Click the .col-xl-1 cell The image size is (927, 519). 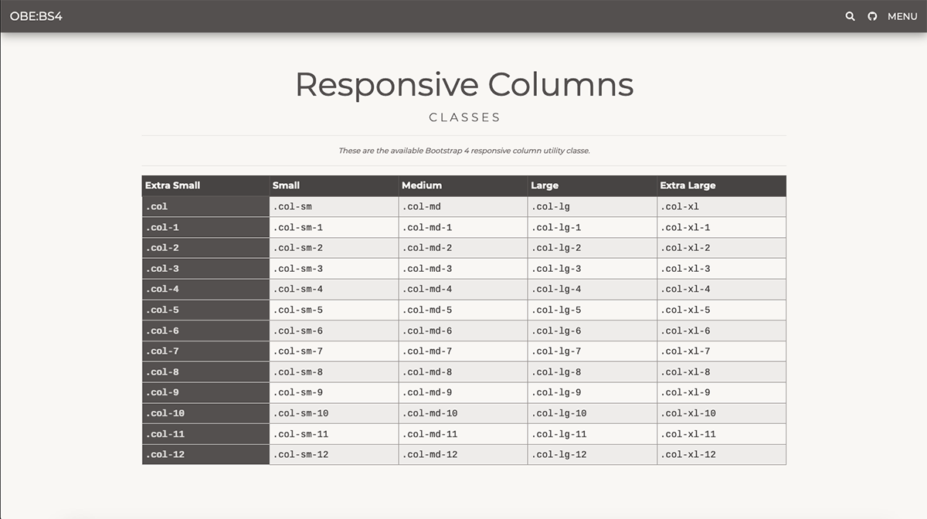click(x=722, y=227)
